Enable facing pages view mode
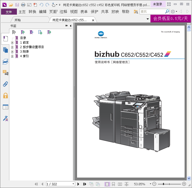 coord(120,184)
